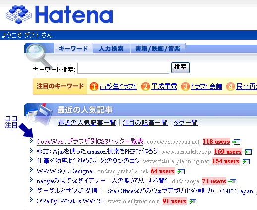The height and width of the screenshot is (210, 257).
Task: Click the bookmark icon beside 64 users
Action: pos(181,171)
